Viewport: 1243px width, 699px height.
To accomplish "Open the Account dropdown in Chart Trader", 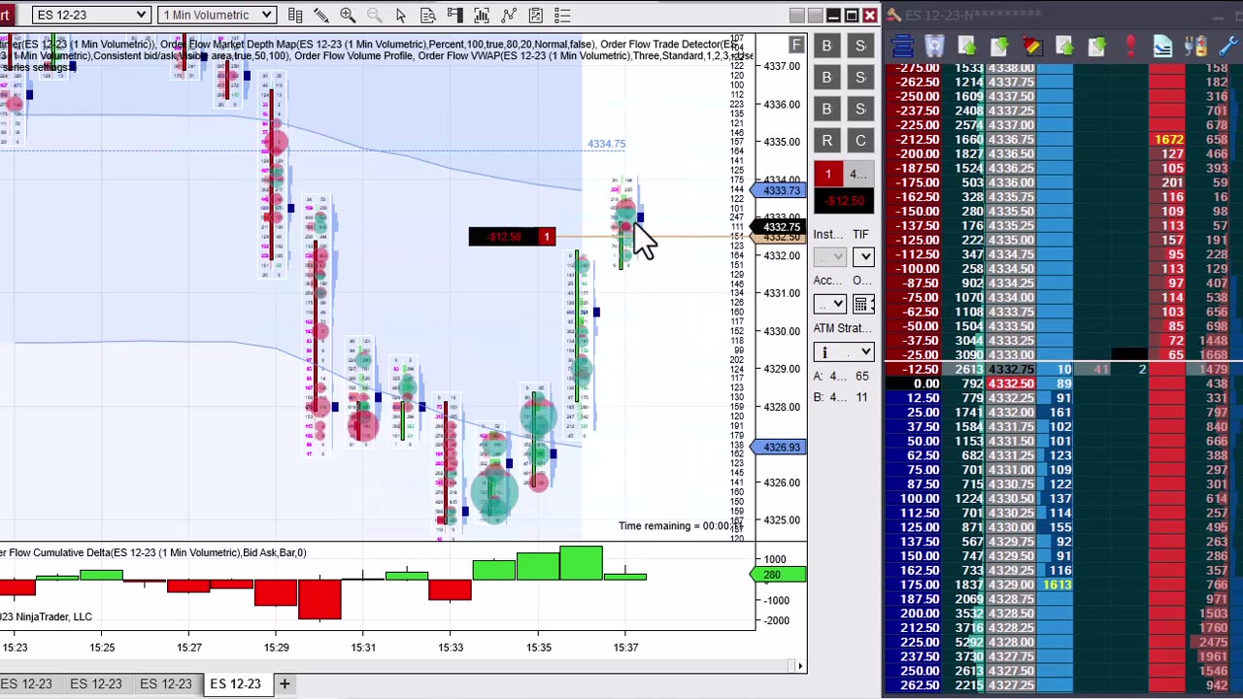I will (830, 304).
